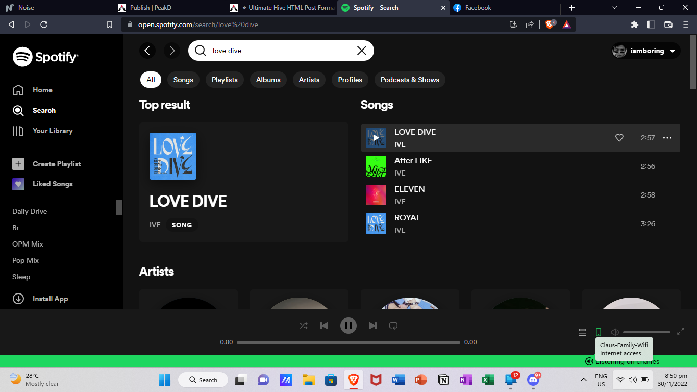Screen dimensions: 697x392
Task: Open the Brave Shields icon
Action: tap(550, 24)
